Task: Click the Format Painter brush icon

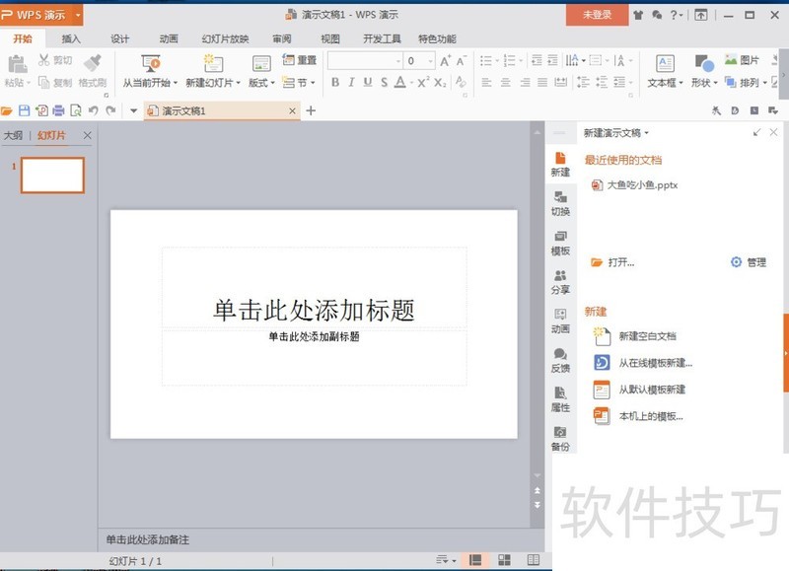Action: tap(93, 63)
